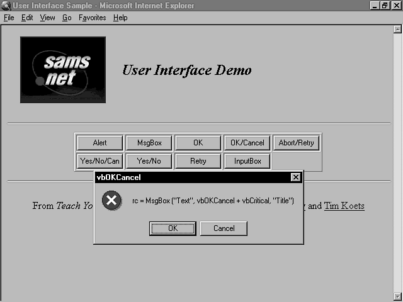Viewport: 403px width, 302px height.
Task: Follow the Tim Koets link
Action: tap(344, 206)
